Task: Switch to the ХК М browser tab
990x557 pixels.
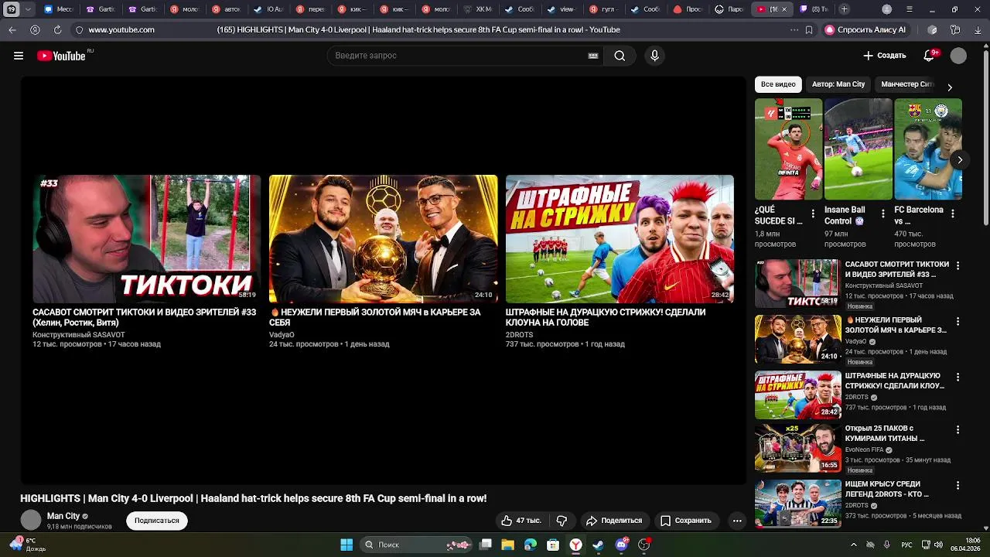Action: 478,9
